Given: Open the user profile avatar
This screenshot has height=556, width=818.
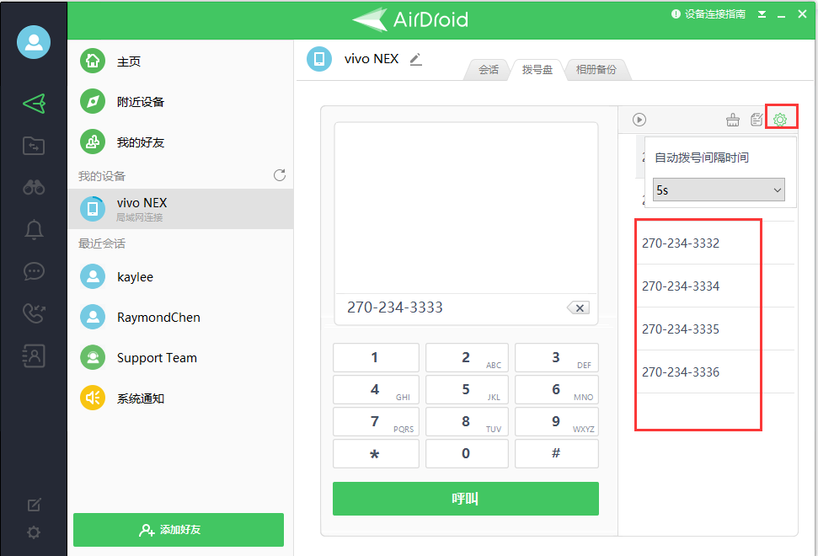Looking at the screenshot, I should (x=34, y=42).
